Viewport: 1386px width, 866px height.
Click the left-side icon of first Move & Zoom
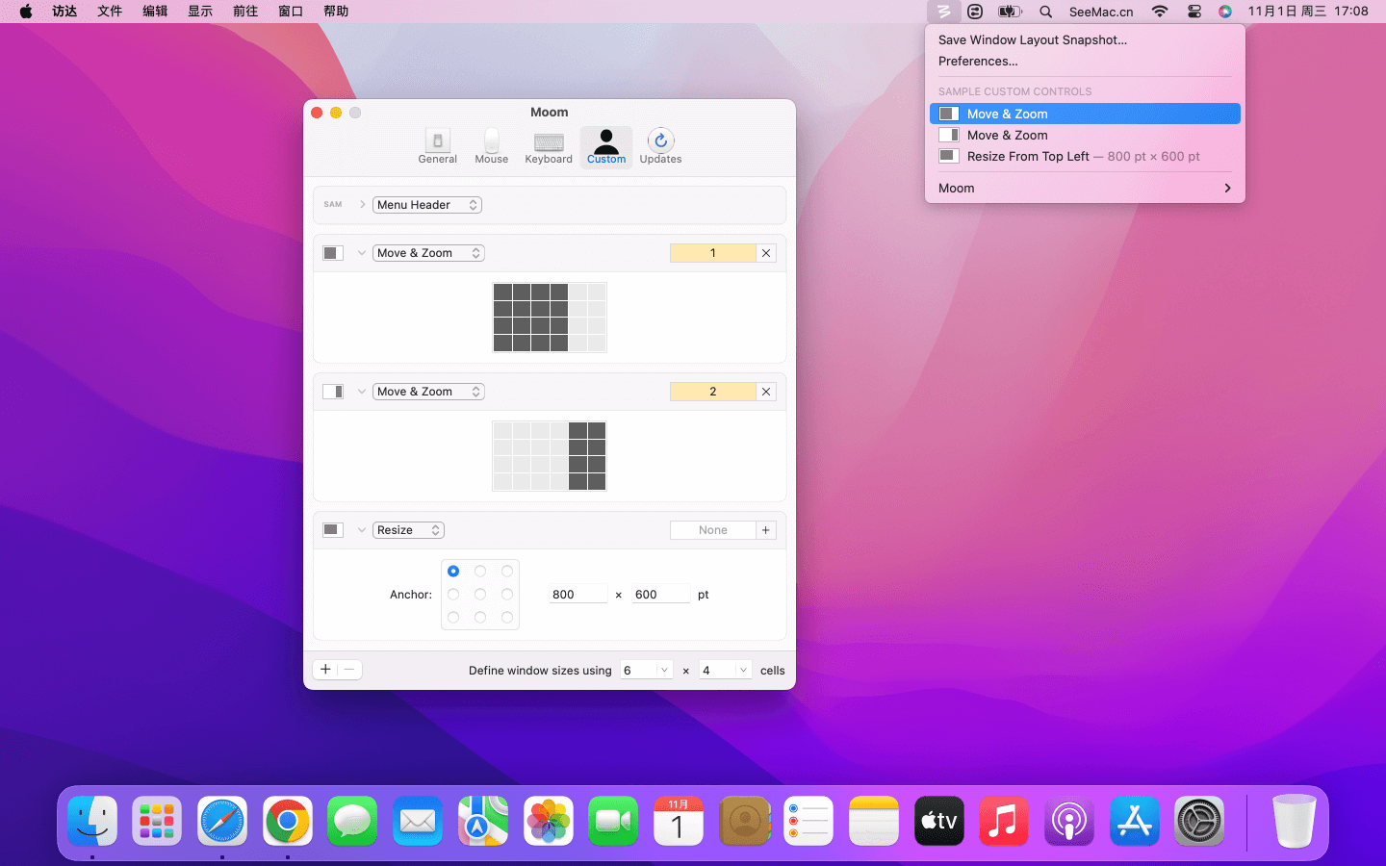pyautogui.click(x=332, y=253)
